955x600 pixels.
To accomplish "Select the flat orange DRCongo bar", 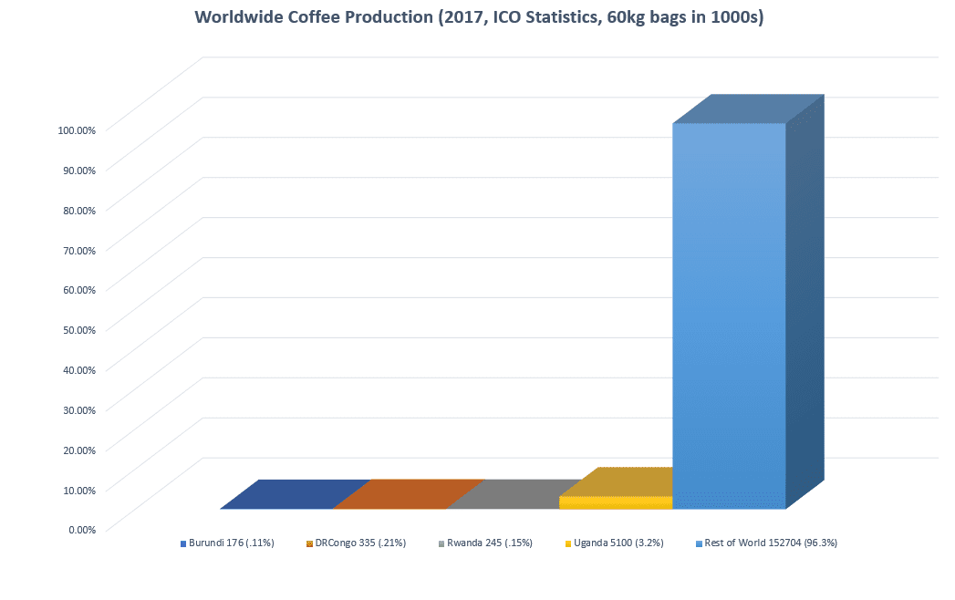I will click(408, 493).
